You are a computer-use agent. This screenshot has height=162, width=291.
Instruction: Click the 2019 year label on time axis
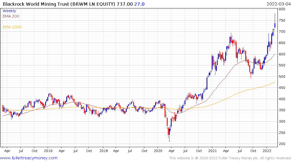pos(104,151)
